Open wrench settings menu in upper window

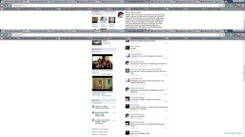[243, 5]
